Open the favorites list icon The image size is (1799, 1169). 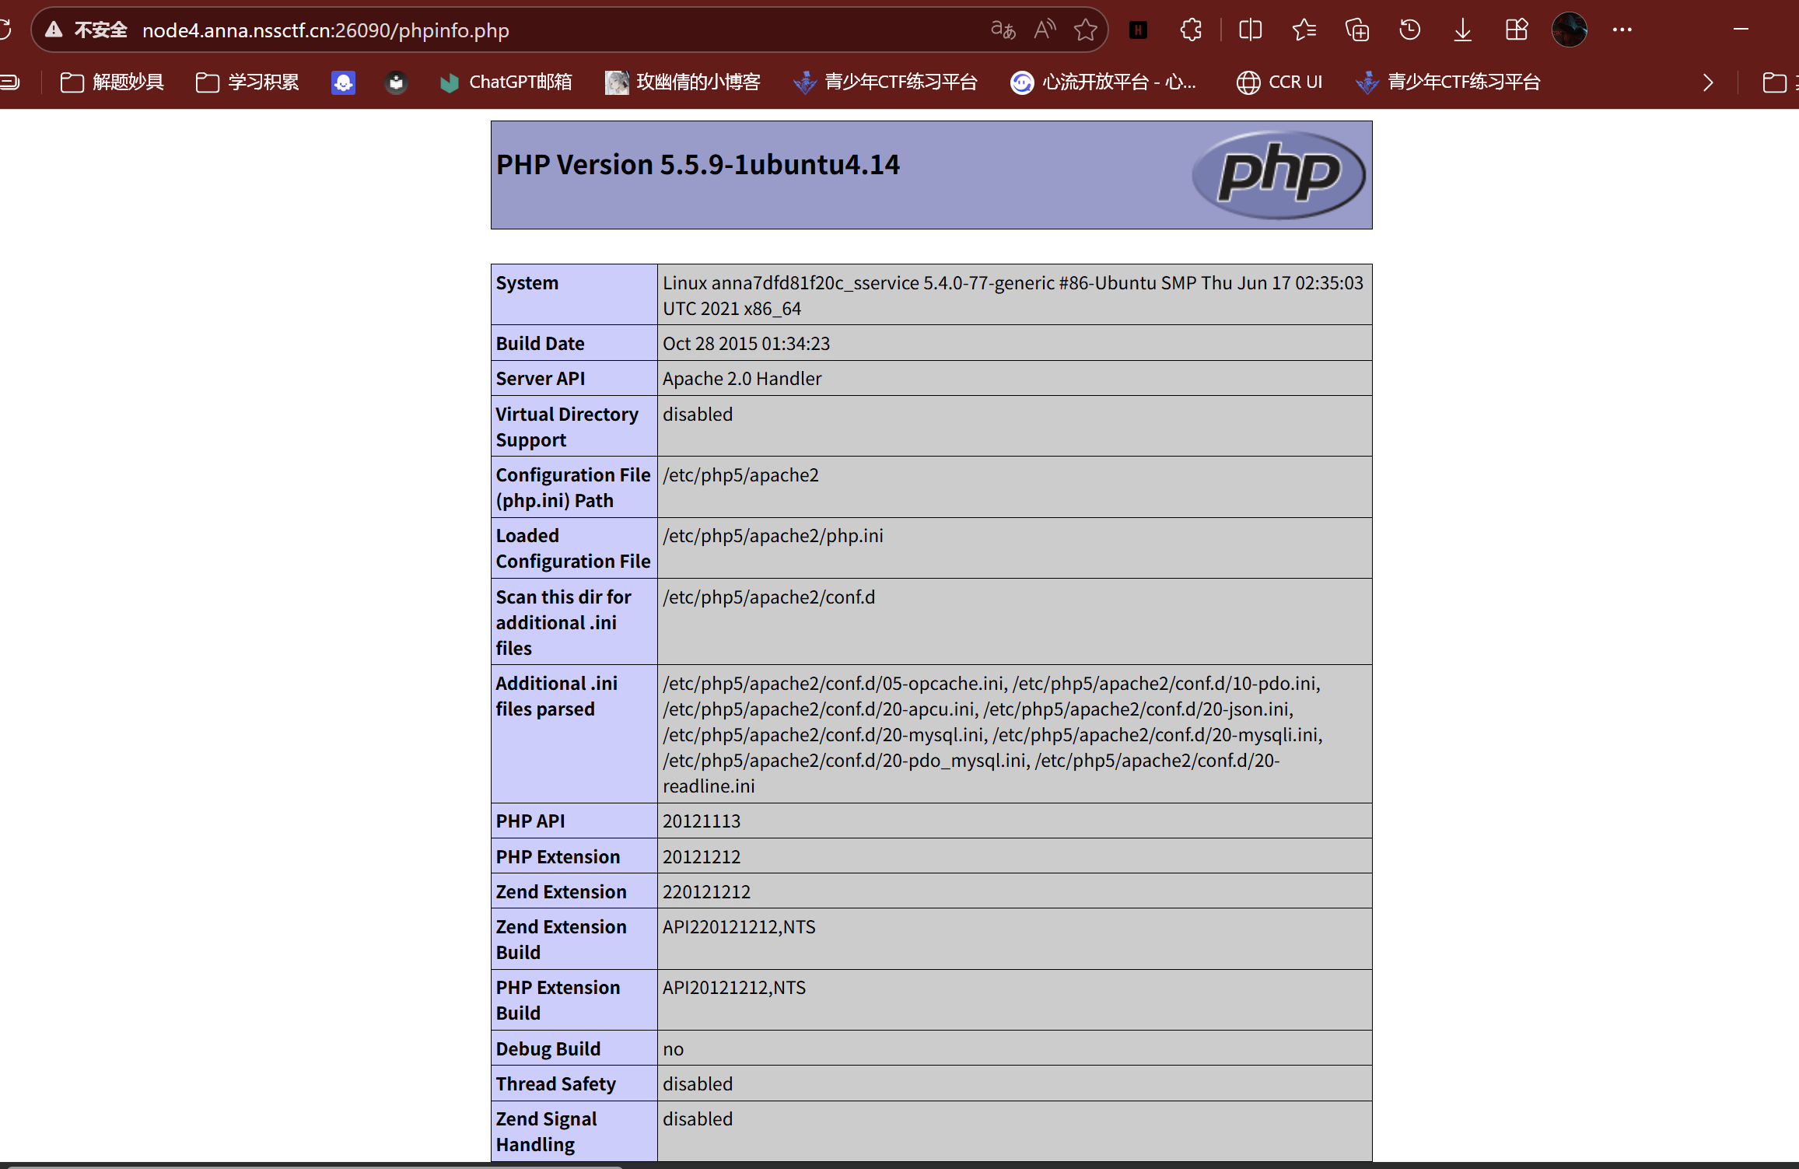click(x=1304, y=30)
